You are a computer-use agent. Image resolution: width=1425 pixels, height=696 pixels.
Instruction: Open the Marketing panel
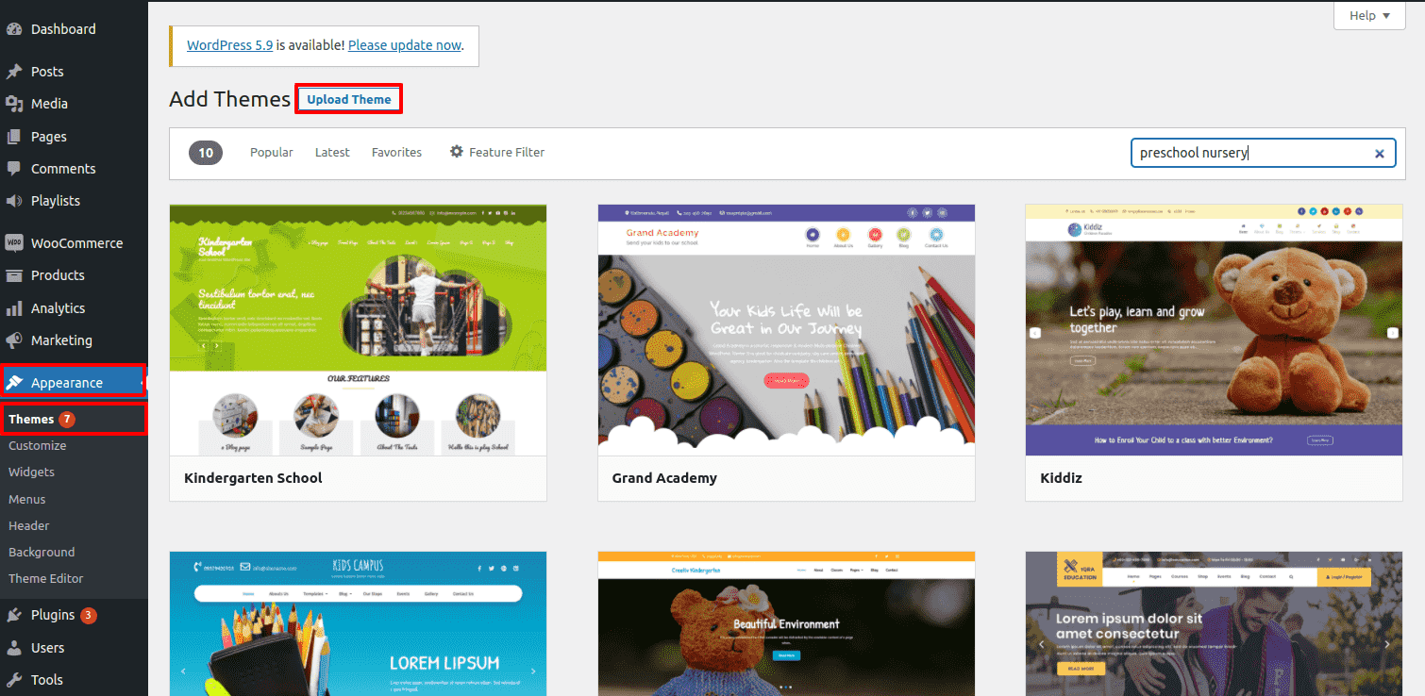pyautogui.click(x=60, y=340)
